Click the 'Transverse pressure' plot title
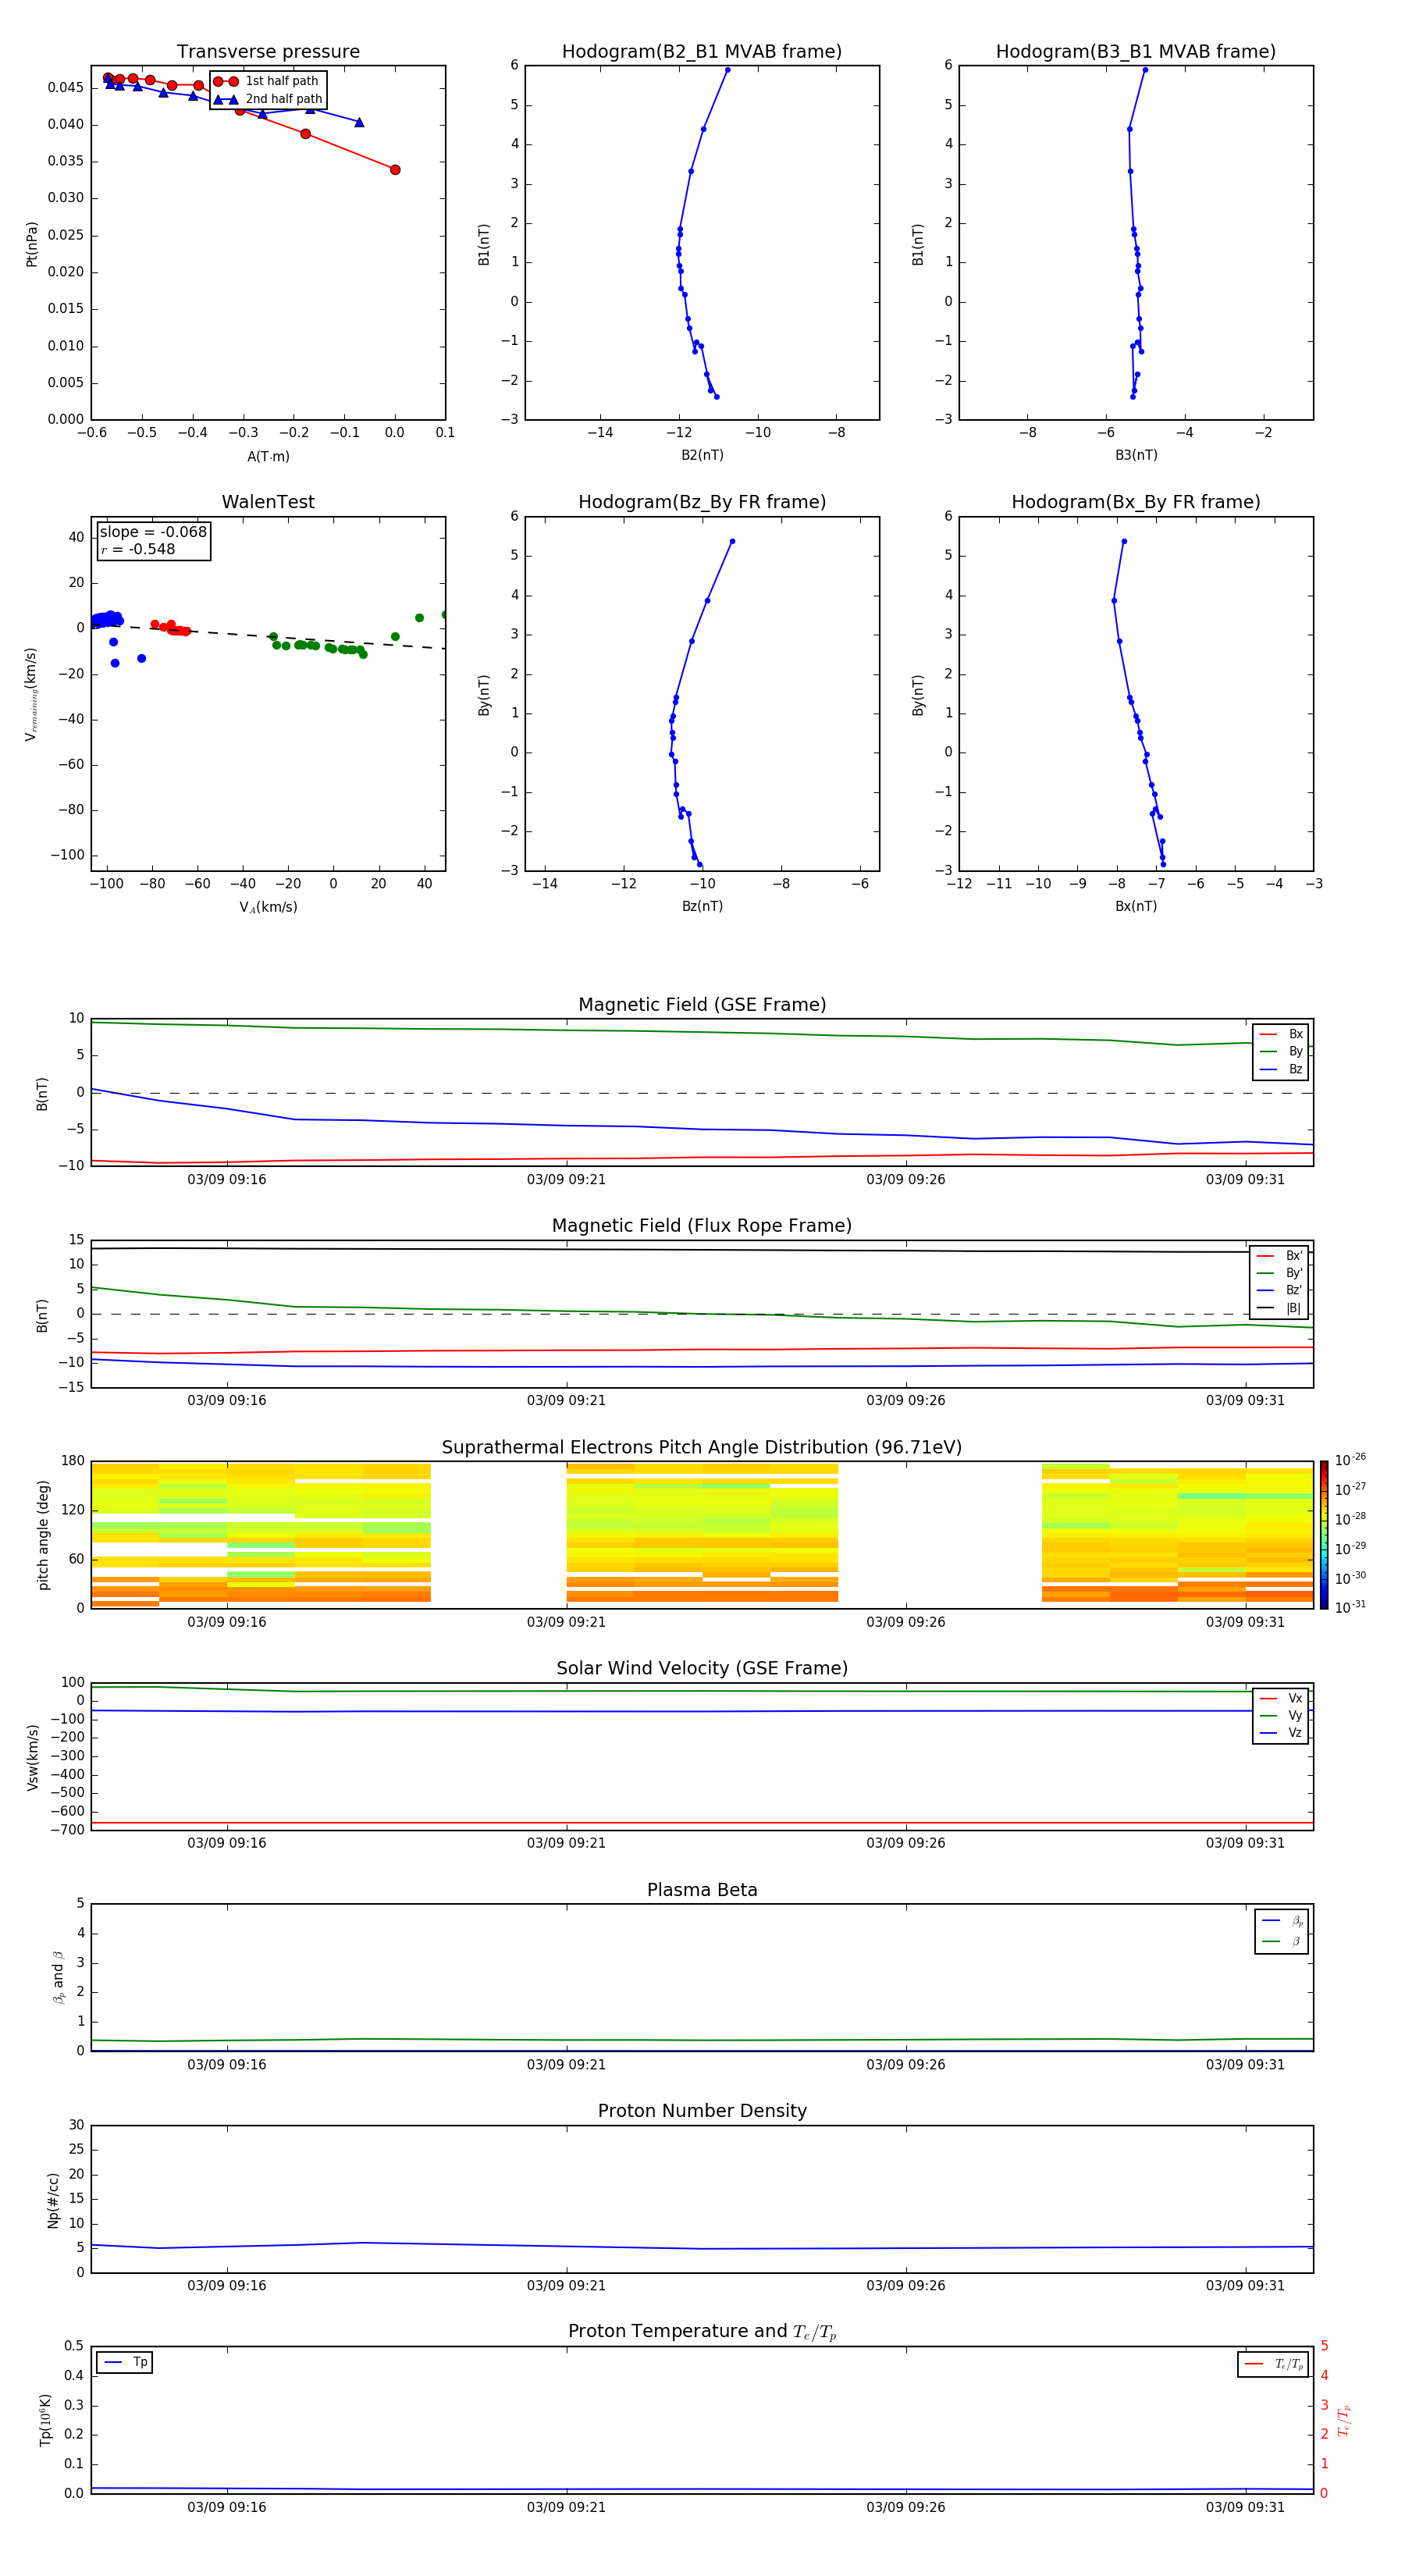This screenshot has height=2576, width=1405. (268, 52)
